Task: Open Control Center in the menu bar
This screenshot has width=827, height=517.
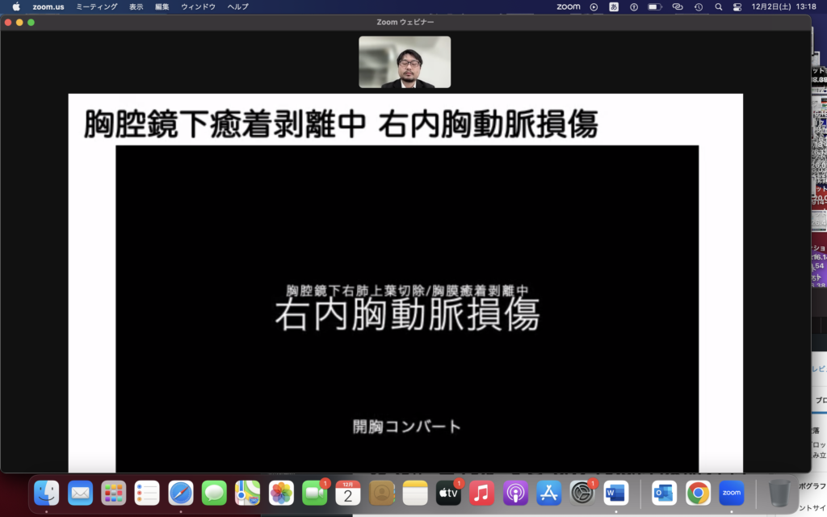Action: click(737, 6)
